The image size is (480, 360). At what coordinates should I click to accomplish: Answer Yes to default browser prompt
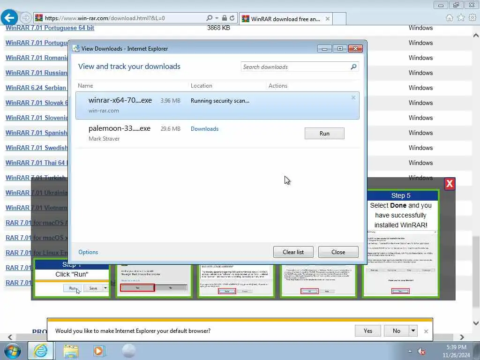click(x=368, y=331)
